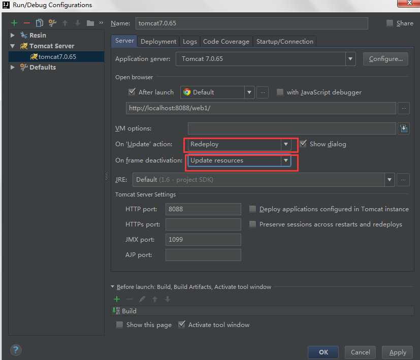Image resolution: width=420 pixels, height=360 pixels.
Task: Switch to Logs tab
Action: click(189, 42)
